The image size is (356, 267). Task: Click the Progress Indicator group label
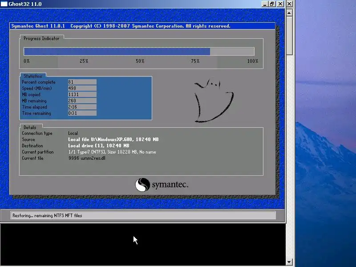[x=41, y=39]
